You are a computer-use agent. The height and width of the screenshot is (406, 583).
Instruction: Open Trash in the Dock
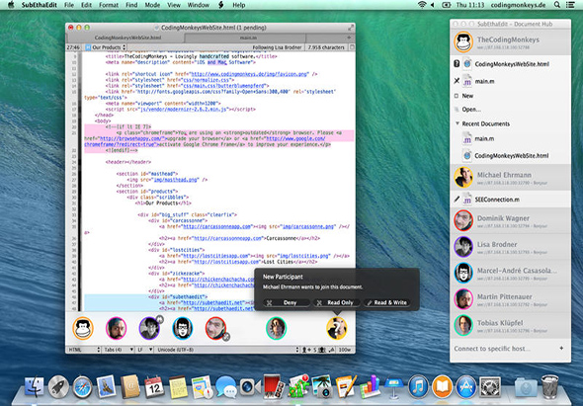[x=549, y=386]
